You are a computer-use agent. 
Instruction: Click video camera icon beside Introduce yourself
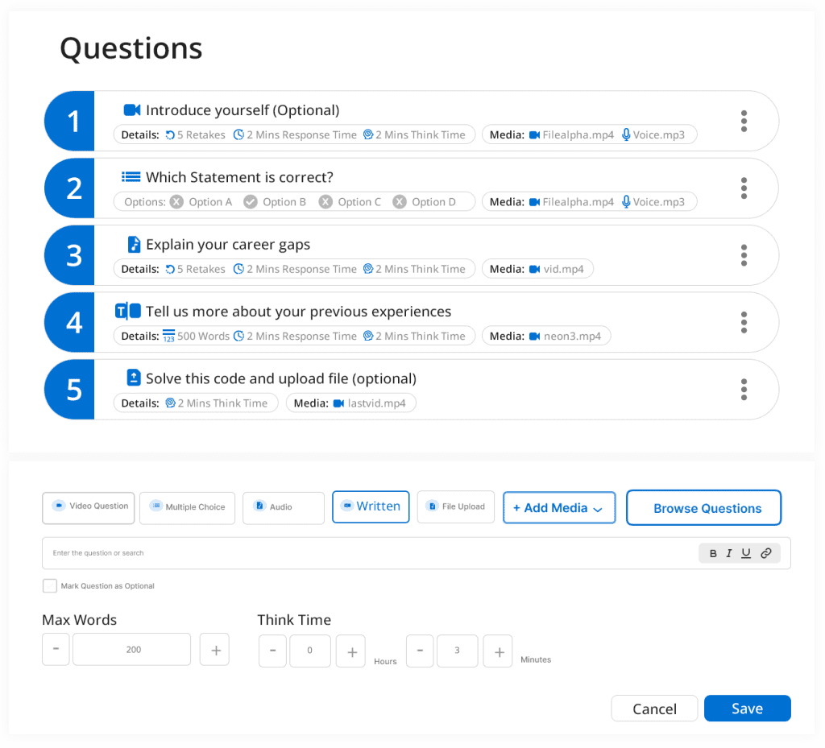coord(132,110)
